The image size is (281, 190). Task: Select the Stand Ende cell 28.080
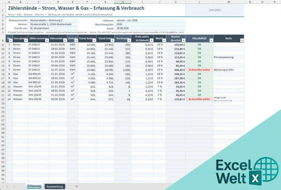105,70
